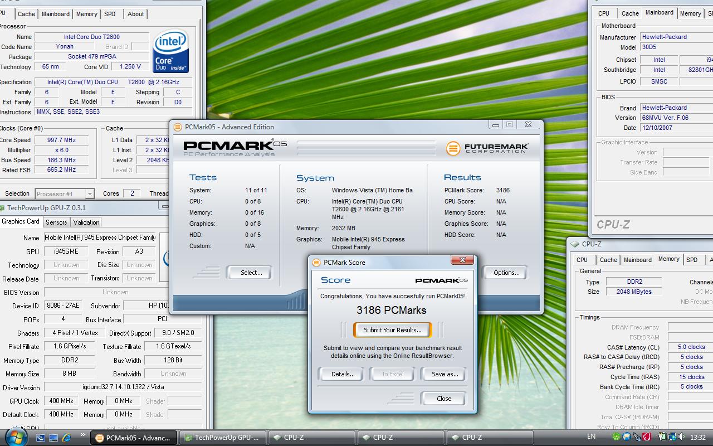Screen dimensions: 713x446
Task: Activate TechPowerUp GPU-Z taskbar button
Action: pyautogui.click(x=223, y=438)
